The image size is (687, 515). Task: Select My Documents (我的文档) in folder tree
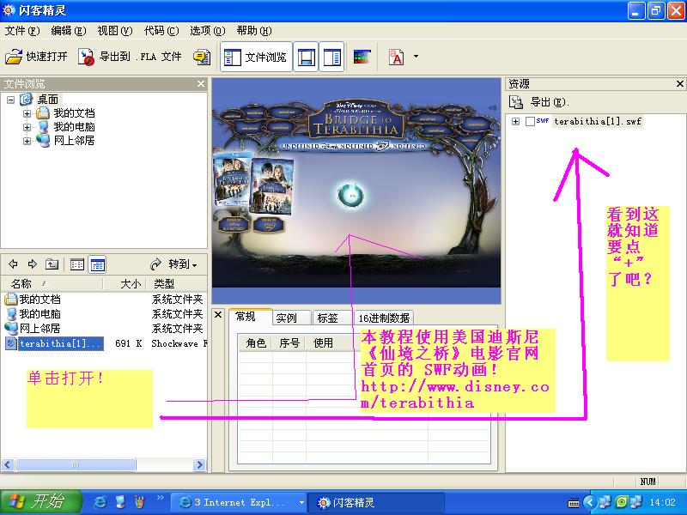tap(74, 113)
